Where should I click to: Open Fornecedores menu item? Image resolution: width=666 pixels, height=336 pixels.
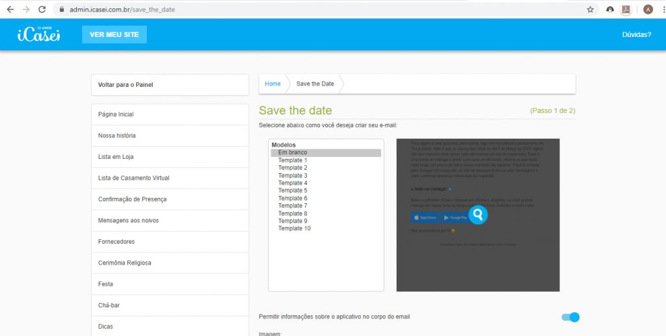pos(170,241)
